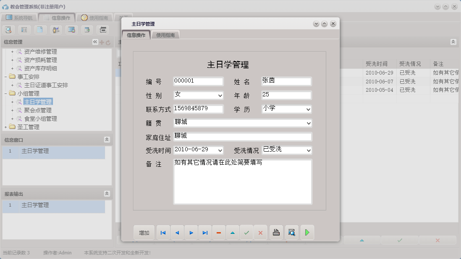Open the 受洗时间 date dropdown
Screen dimensions: 461x259
click(220, 150)
